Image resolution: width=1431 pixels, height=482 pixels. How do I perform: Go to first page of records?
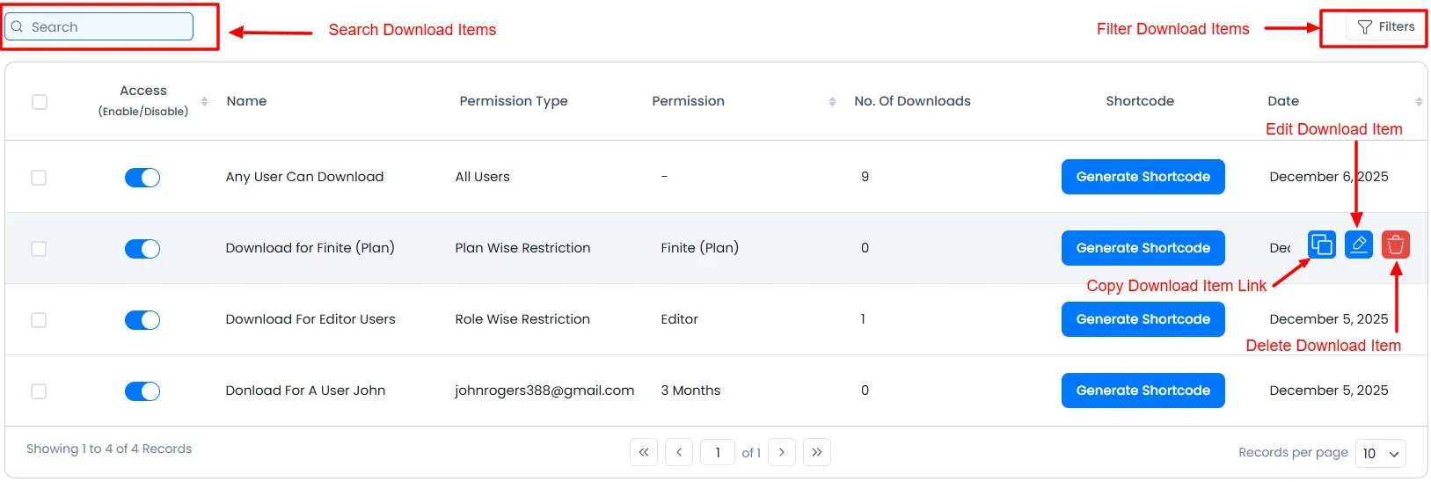[x=644, y=452]
